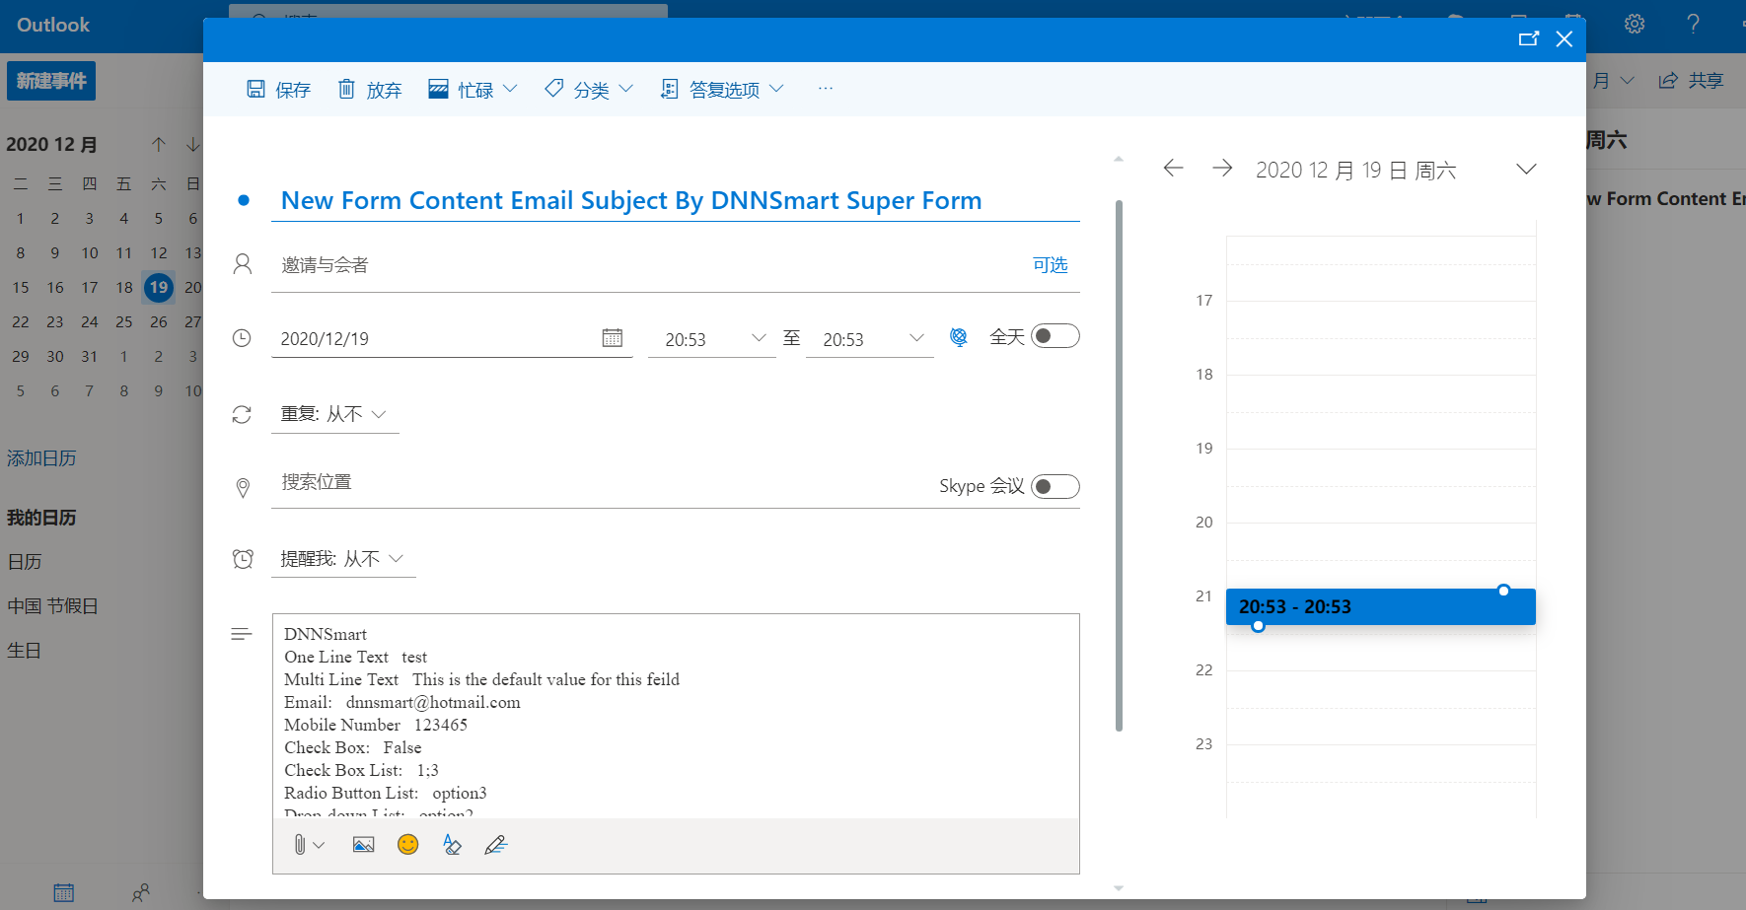Show formatting options icon
The image size is (1746, 910).
coord(452,845)
